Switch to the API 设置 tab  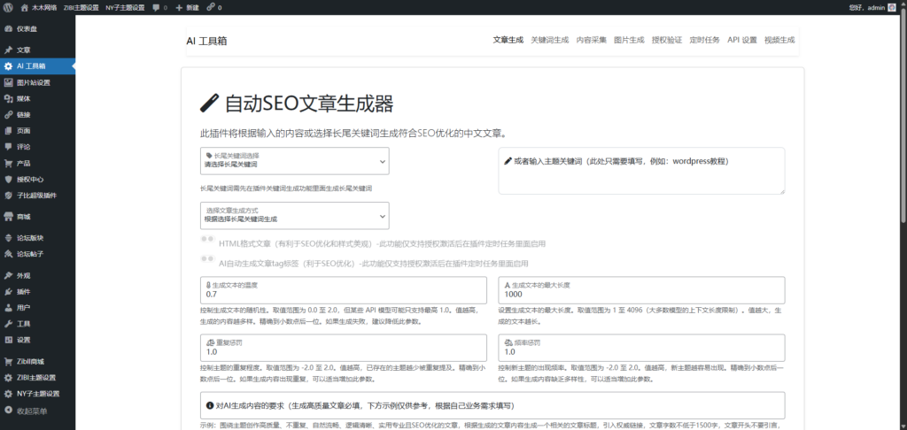741,40
